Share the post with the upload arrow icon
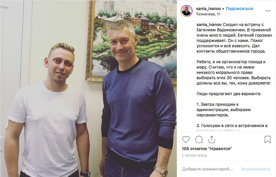This screenshot has height=177, width=276. click(212, 139)
